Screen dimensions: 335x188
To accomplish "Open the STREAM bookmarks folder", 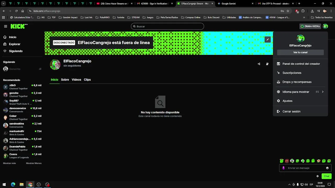I will pyautogui.click(x=133, y=17).
